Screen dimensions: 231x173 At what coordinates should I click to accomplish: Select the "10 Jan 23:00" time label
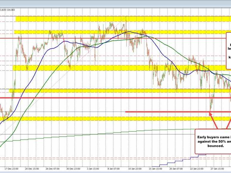[135, 169]
